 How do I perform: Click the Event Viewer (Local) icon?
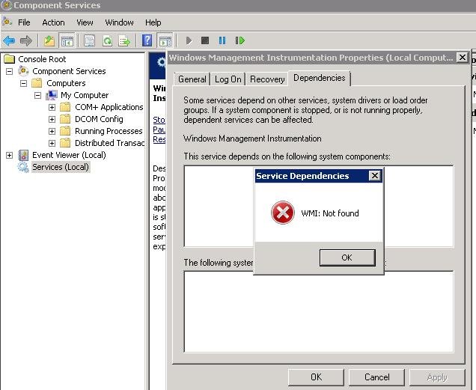23,155
